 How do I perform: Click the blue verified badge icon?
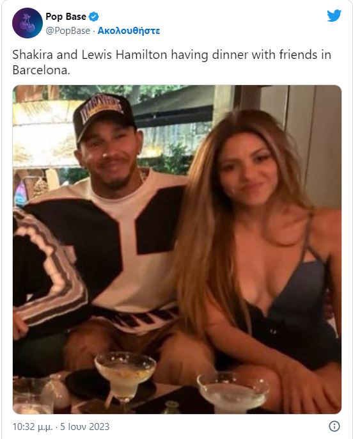coord(94,17)
